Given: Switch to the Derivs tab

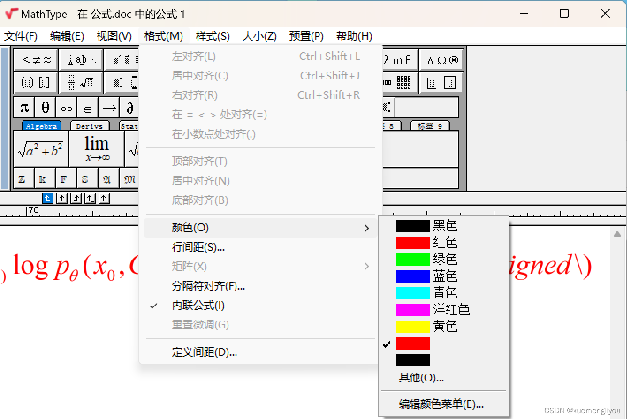Looking at the screenshot, I should click(89, 126).
